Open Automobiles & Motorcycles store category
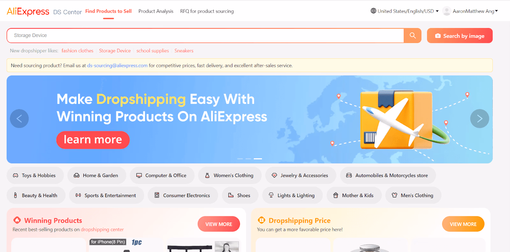 388,175
